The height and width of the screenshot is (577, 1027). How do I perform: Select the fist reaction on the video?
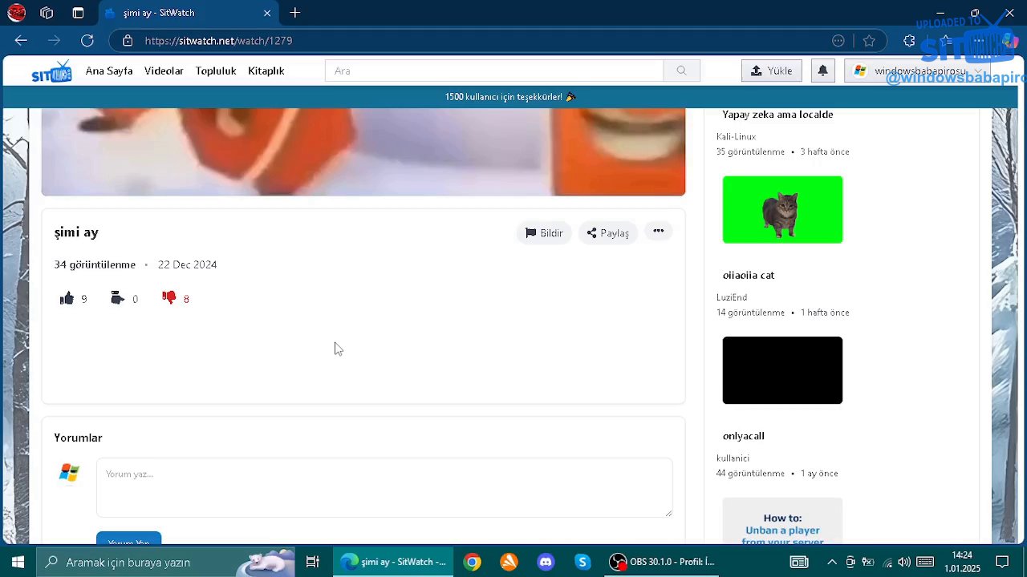pyautogui.click(x=117, y=298)
